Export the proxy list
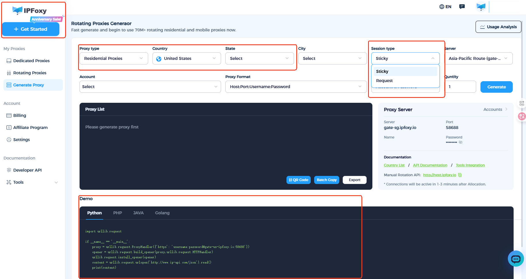526x279 pixels. (x=355, y=180)
